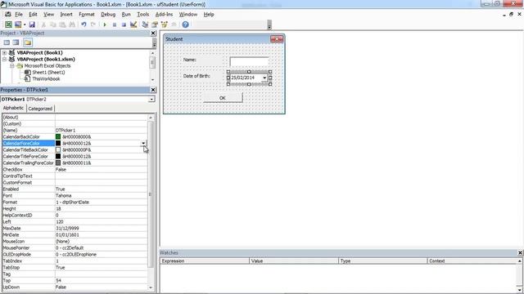Click the Paste icon in the toolbar
524x294 pixels.
point(62,24)
